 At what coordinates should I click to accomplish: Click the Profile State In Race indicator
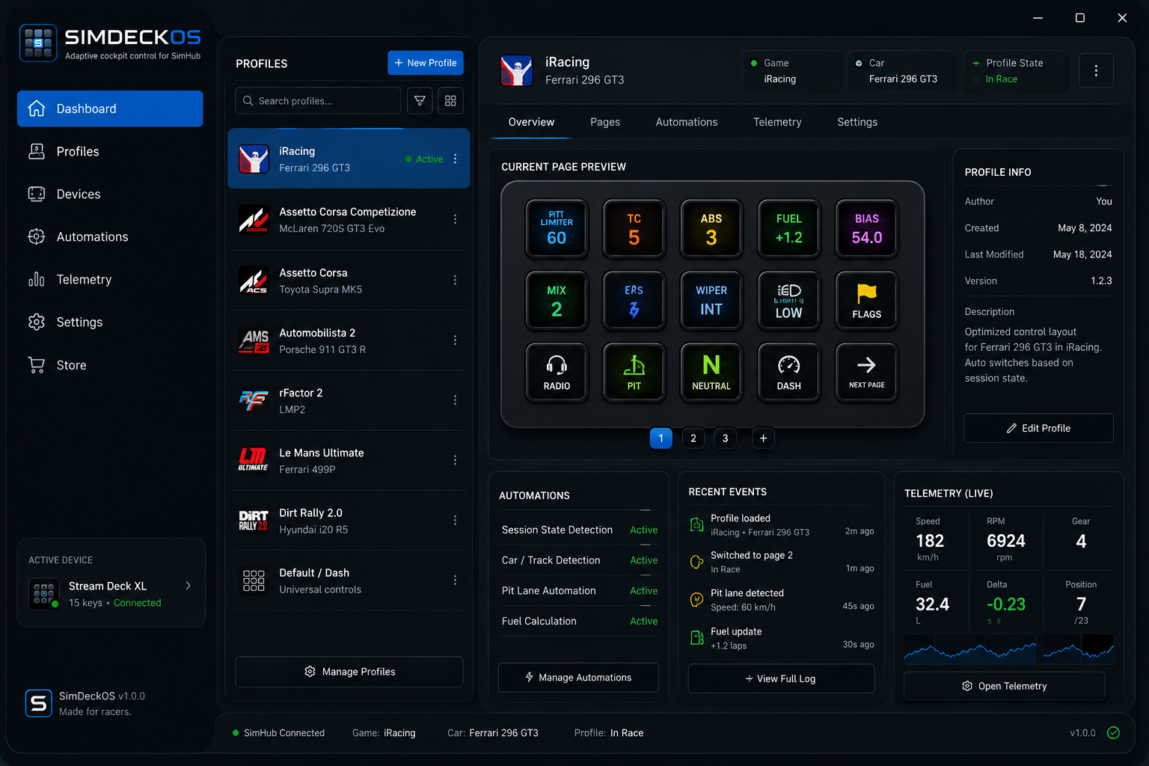(1014, 71)
